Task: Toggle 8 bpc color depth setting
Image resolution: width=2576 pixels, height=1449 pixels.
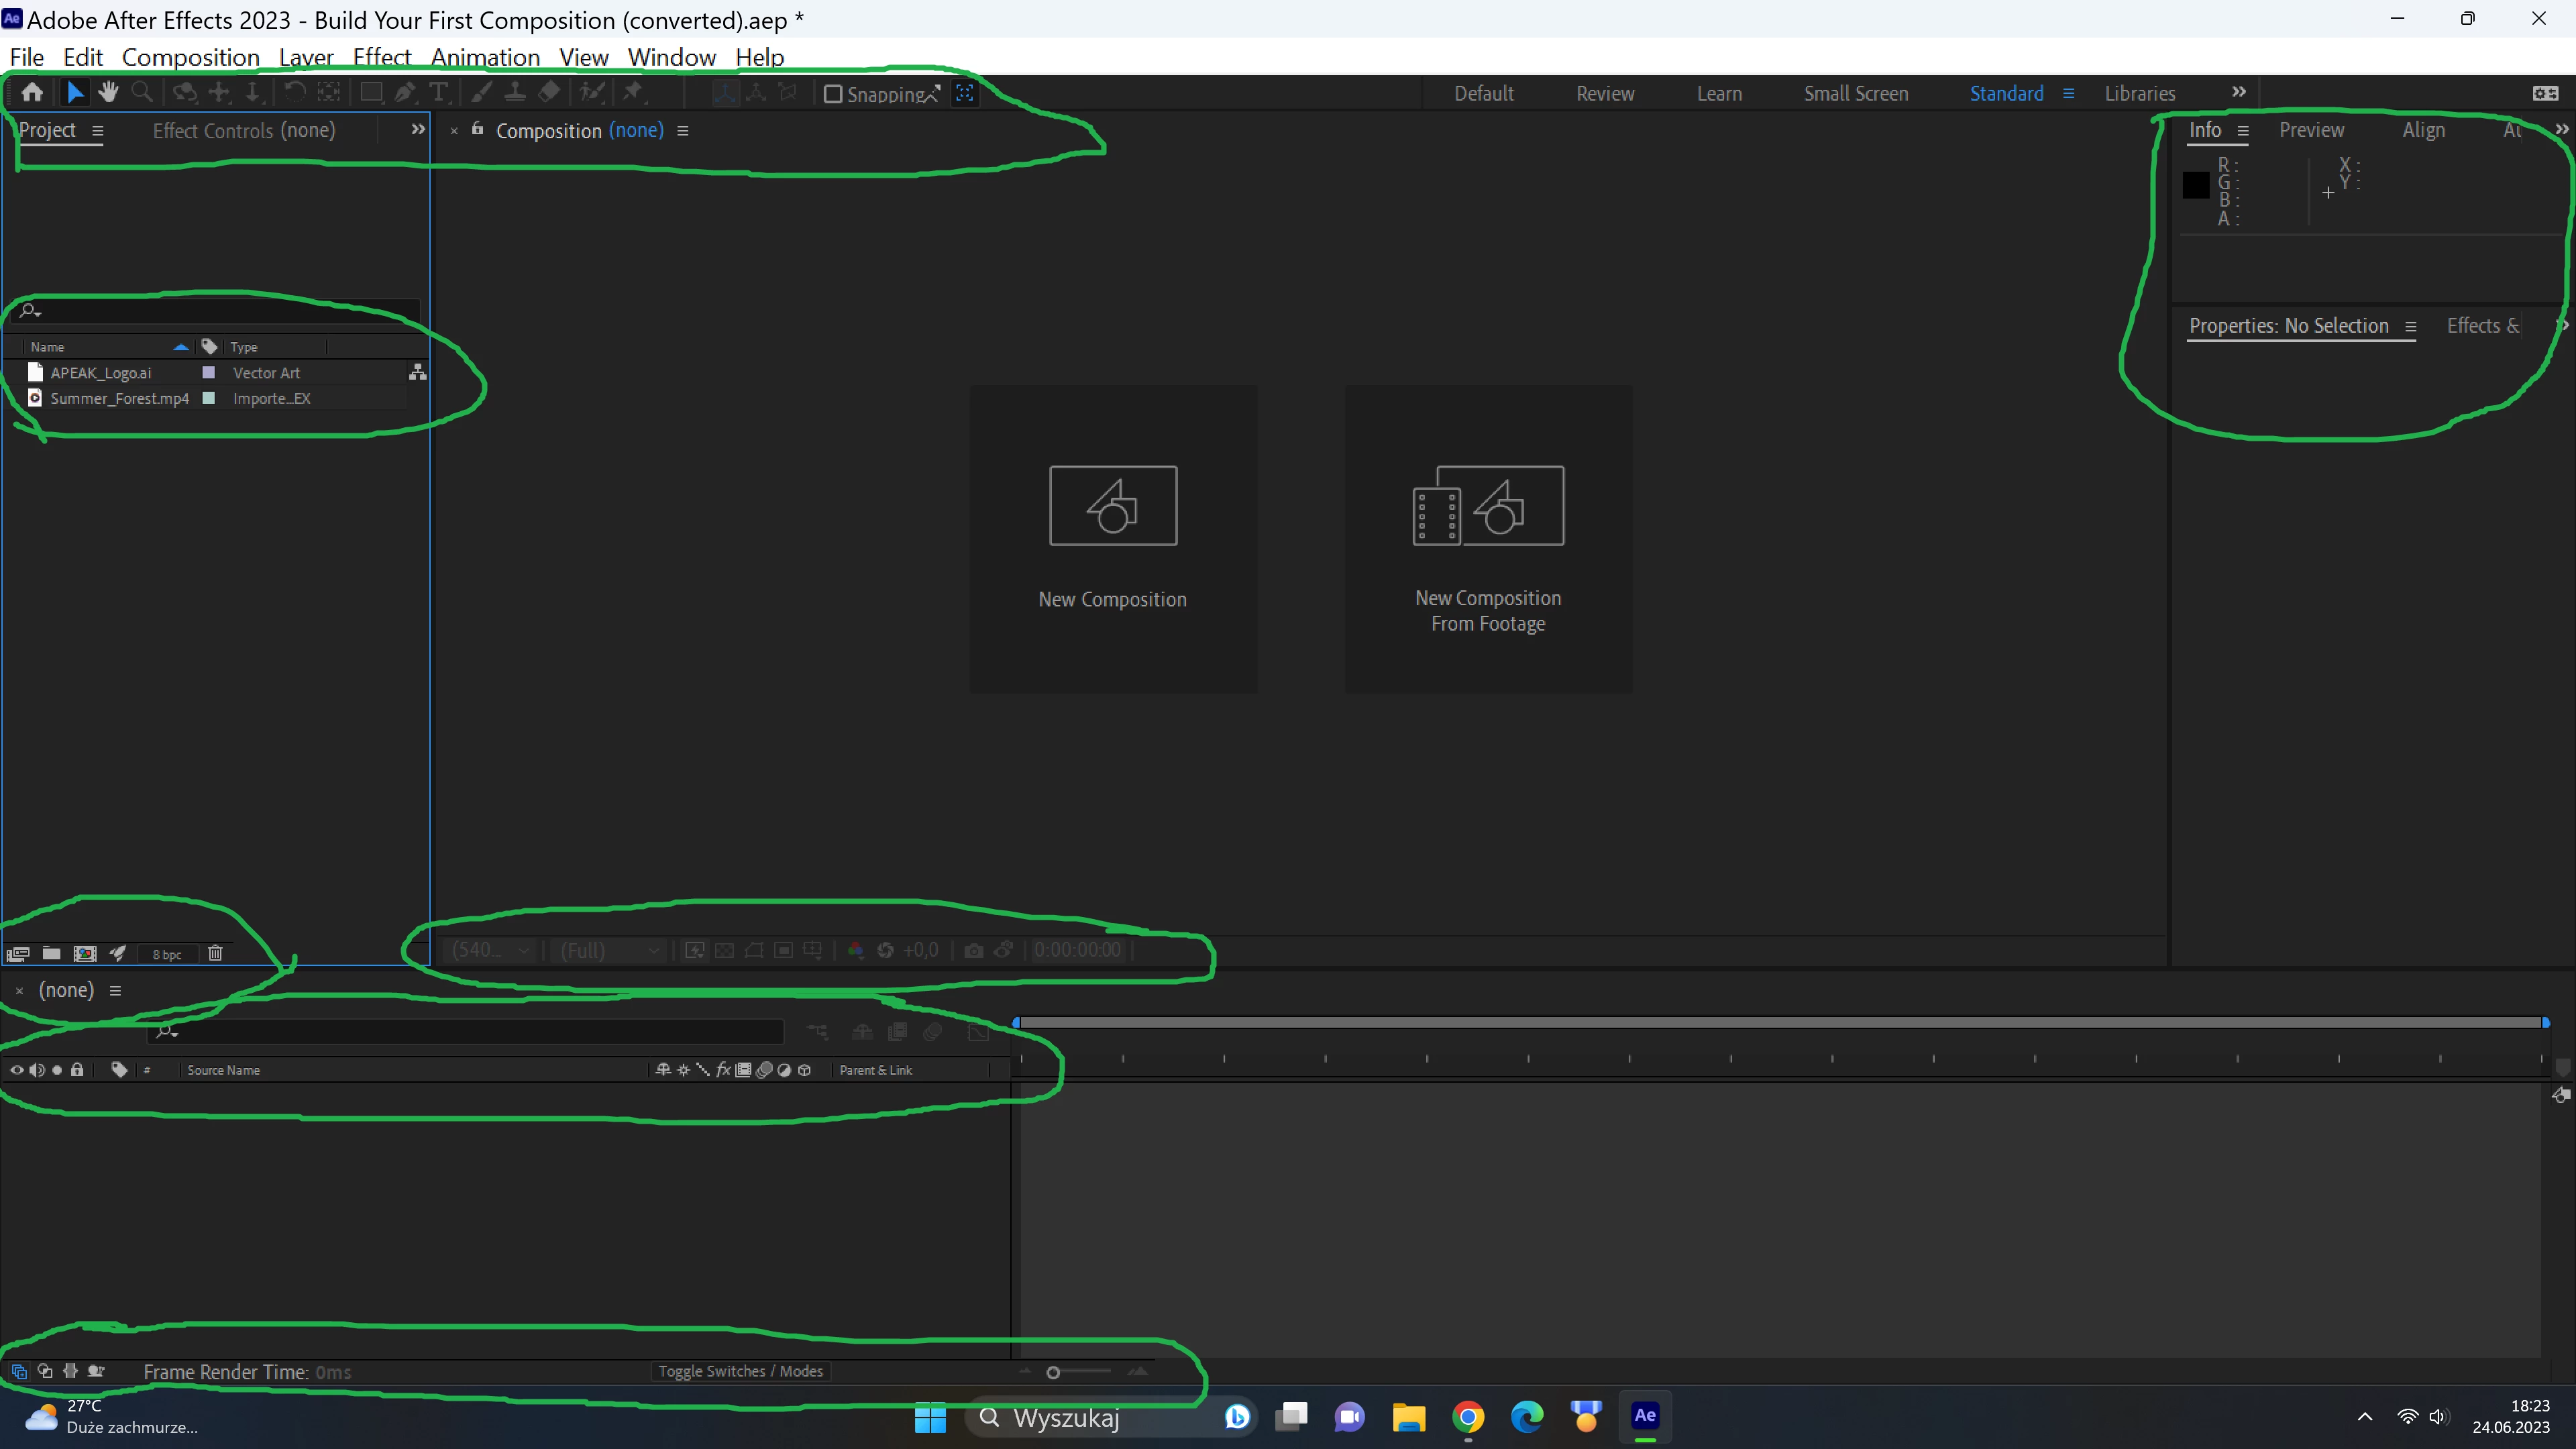Action: pyautogui.click(x=167, y=954)
